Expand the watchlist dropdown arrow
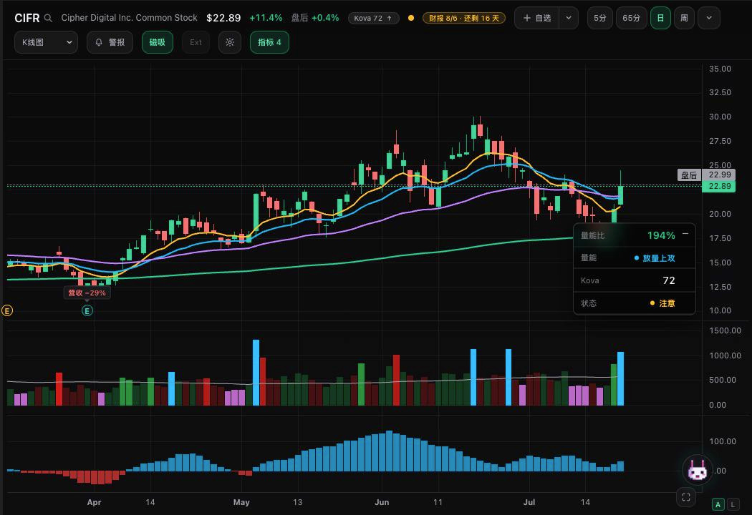The image size is (752, 515). 569,18
